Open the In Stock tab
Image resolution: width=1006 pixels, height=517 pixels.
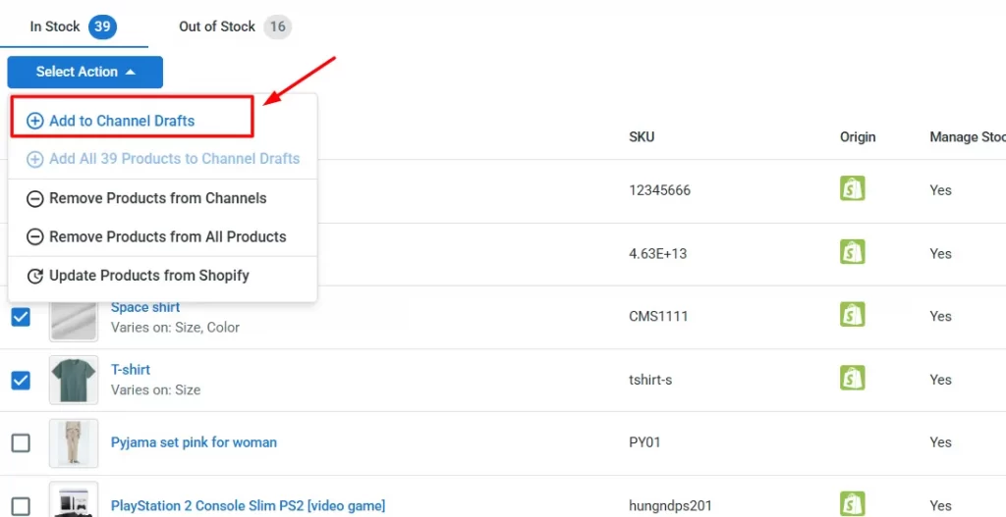(73, 26)
